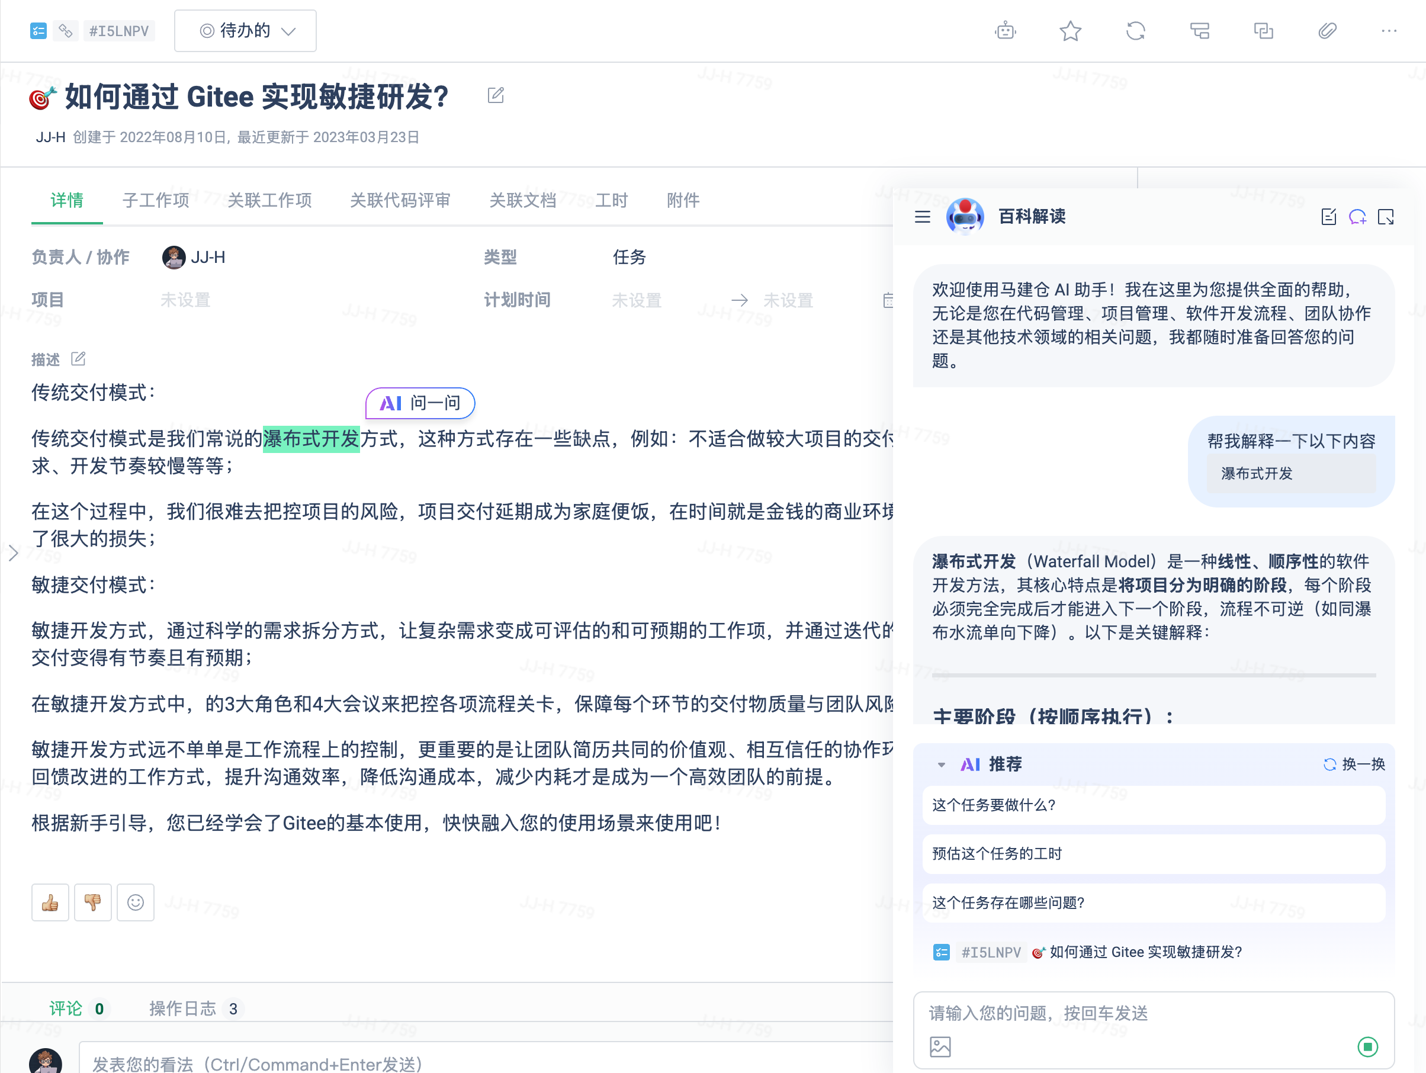Ask 这个任务要做什么？
The width and height of the screenshot is (1426, 1073).
tap(1154, 805)
